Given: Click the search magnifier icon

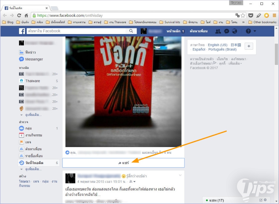Looking at the screenshot, I should (x=131, y=31).
